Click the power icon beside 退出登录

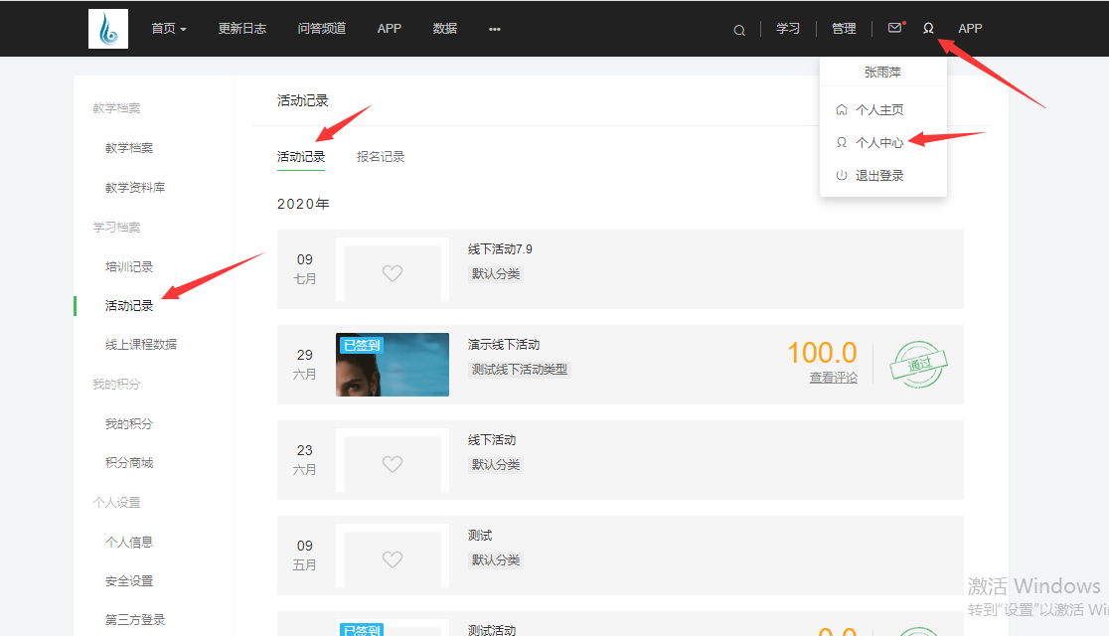(x=842, y=176)
